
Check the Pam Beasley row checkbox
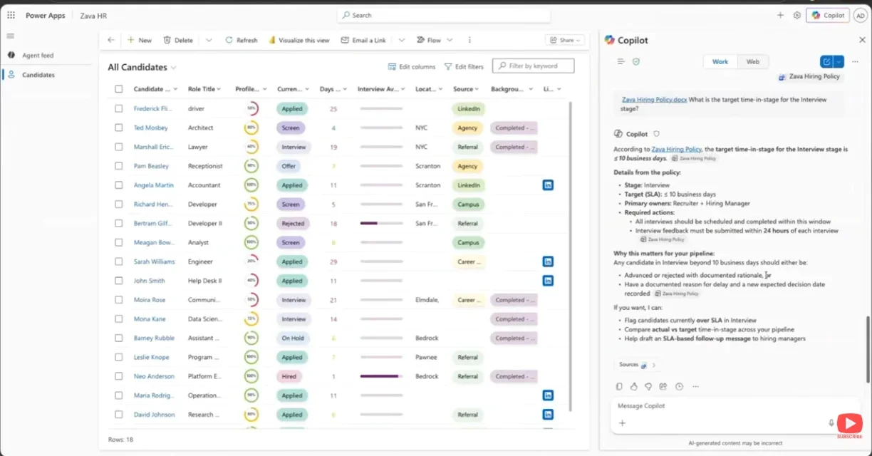tap(118, 166)
